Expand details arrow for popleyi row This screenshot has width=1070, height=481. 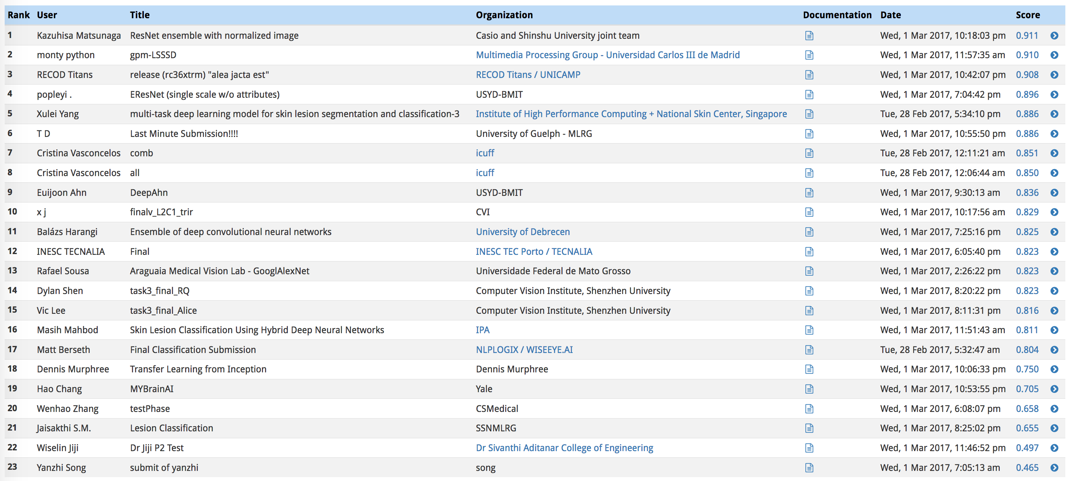click(1054, 95)
